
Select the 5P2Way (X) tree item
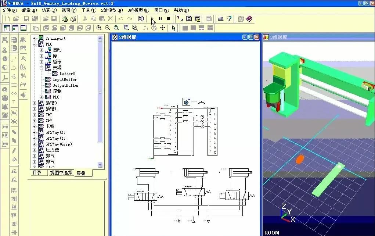point(55,132)
